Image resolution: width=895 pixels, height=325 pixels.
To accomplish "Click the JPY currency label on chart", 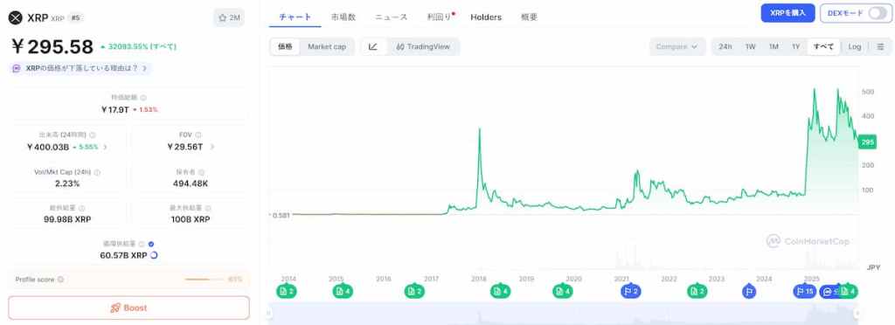I will [x=873, y=266].
